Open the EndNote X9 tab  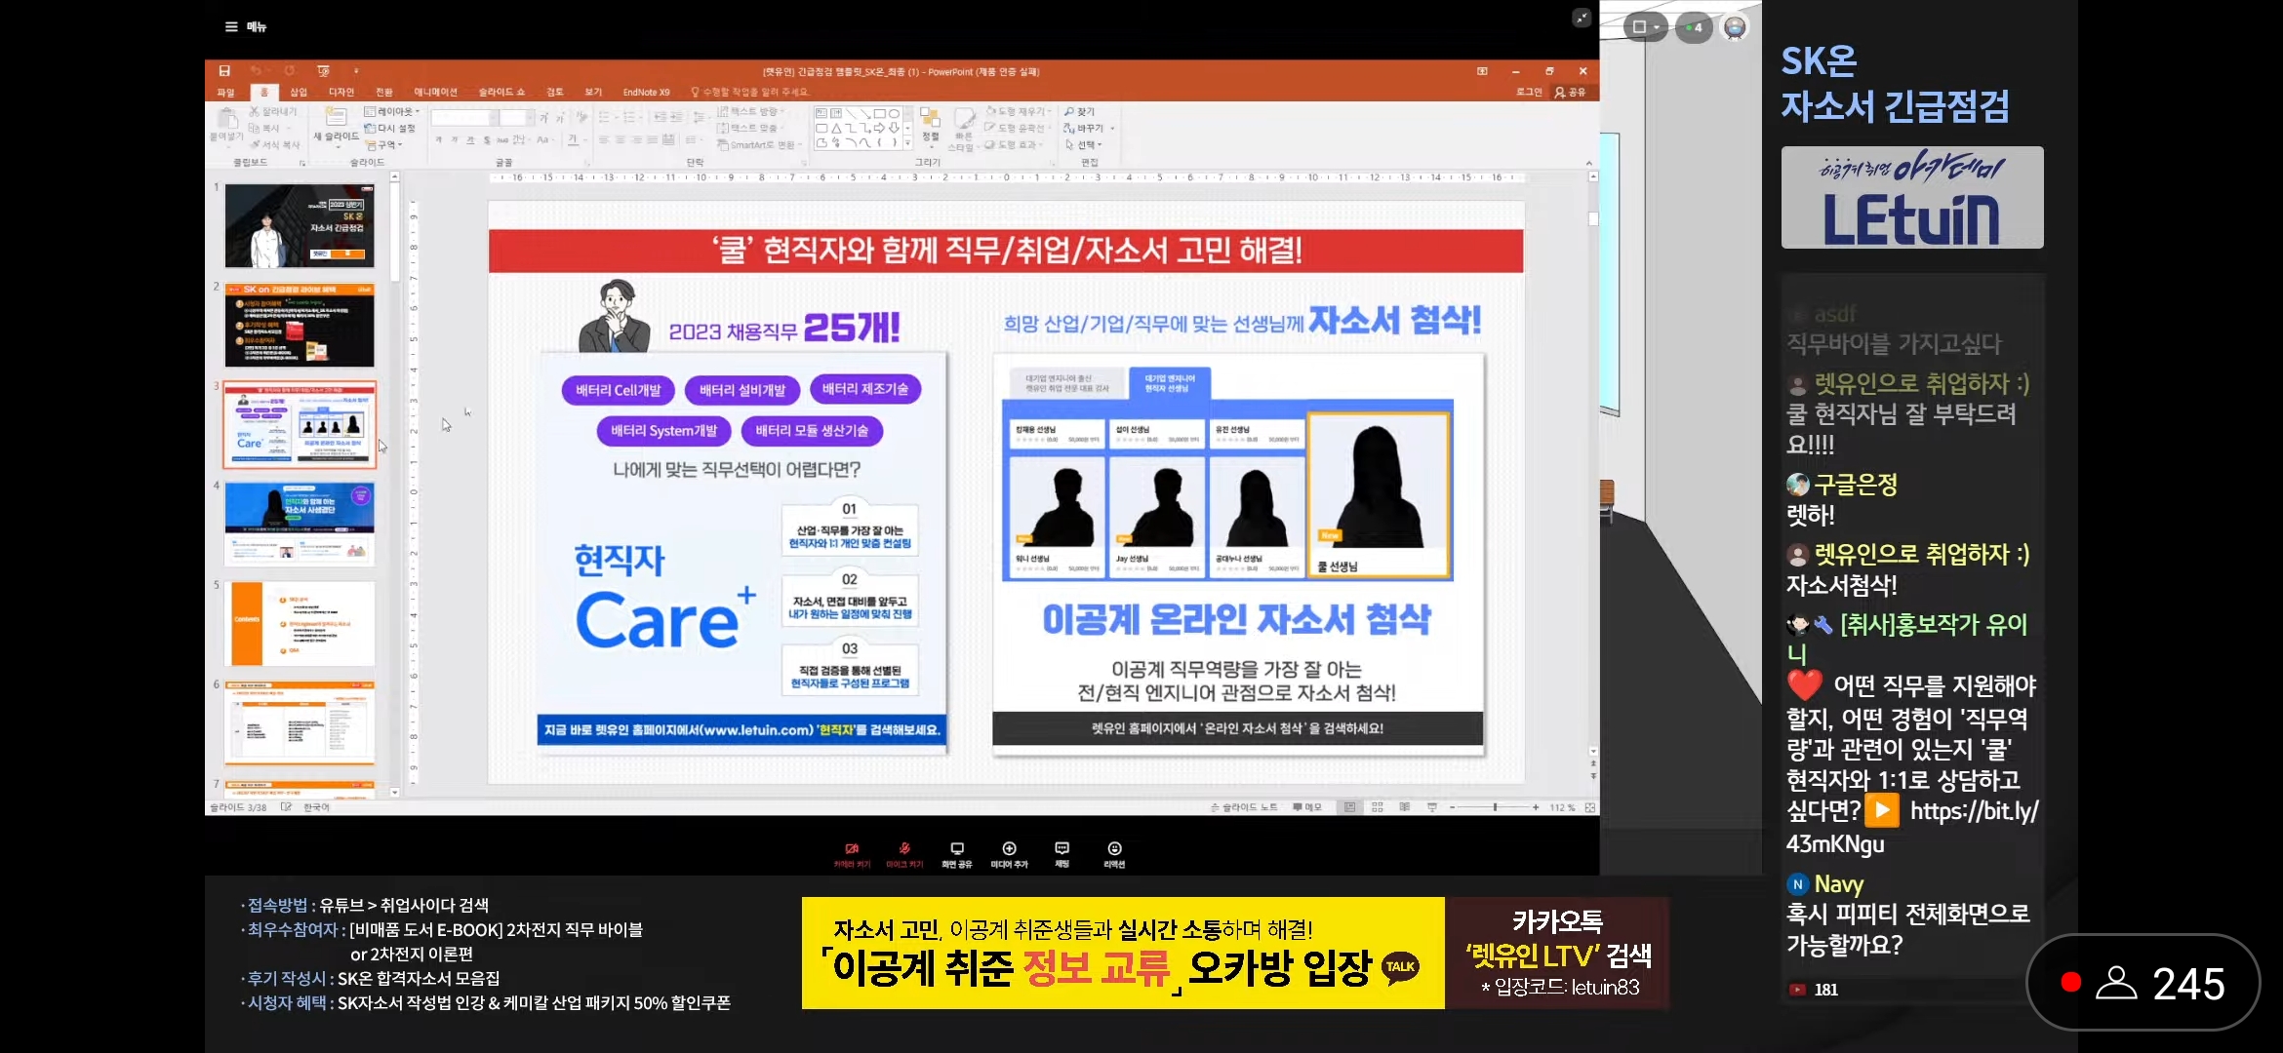click(x=646, y=93)
